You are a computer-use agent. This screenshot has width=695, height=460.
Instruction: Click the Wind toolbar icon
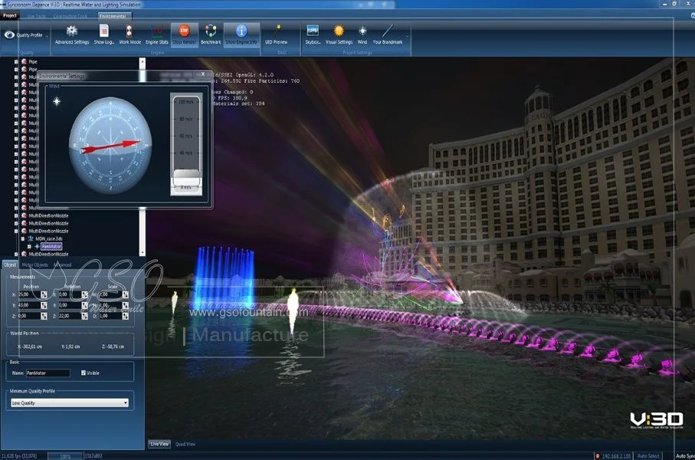click(x=362, y=31)
